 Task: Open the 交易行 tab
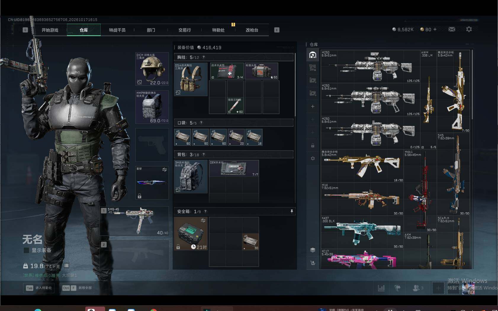point(184,30)
